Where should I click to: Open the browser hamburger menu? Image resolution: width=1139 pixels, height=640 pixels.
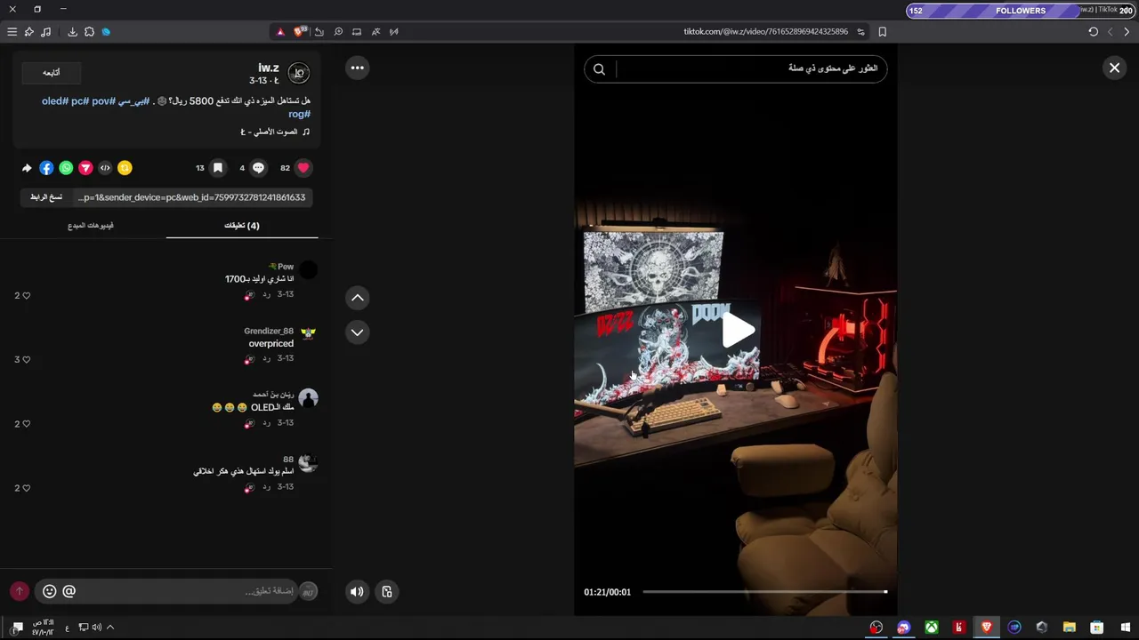coord(12,31)
